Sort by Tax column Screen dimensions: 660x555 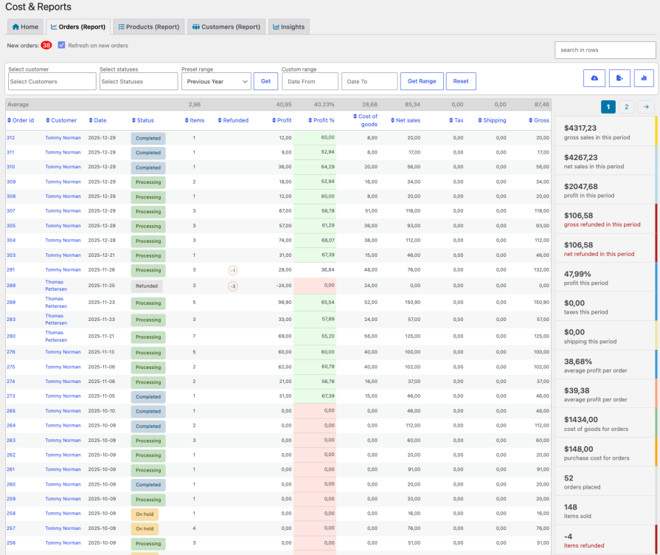point(456,120)
